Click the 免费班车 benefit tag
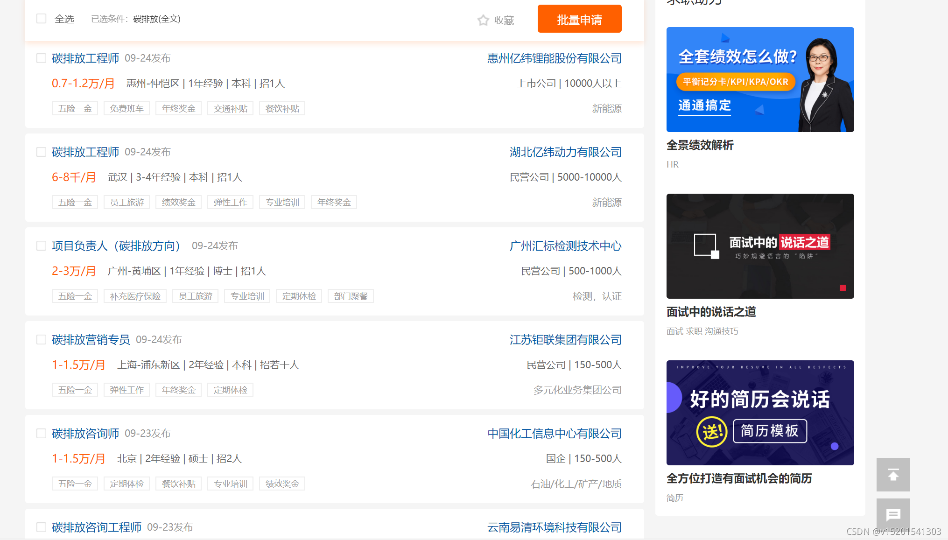This screenshot has height=540, width=948. [x=126, y=108]
